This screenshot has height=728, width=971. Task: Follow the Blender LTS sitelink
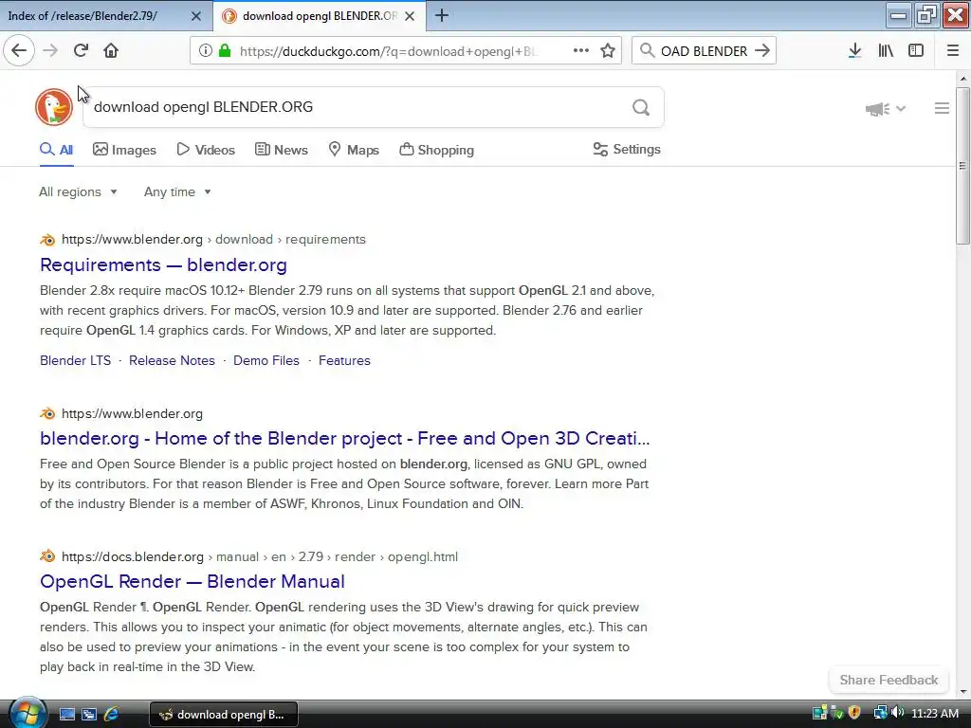tap(76, 360)
